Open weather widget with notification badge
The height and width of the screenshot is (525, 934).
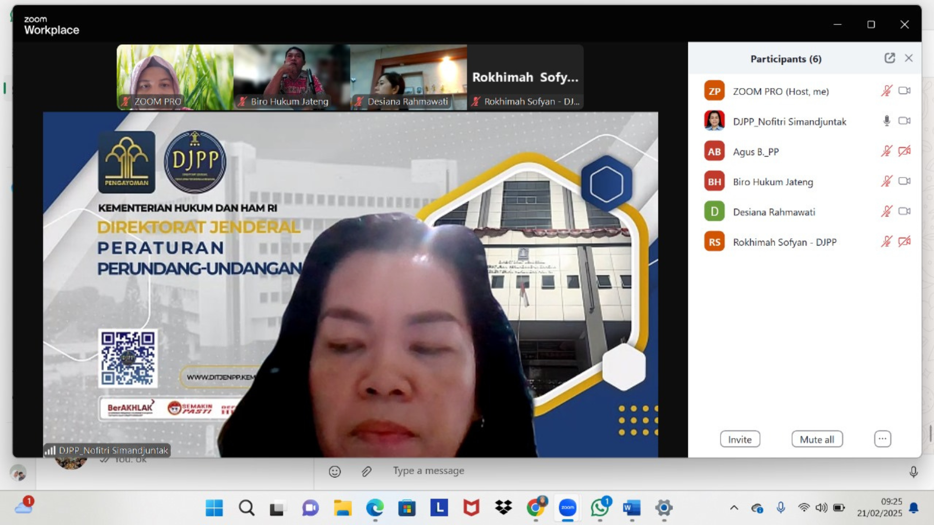click(24, 507)
